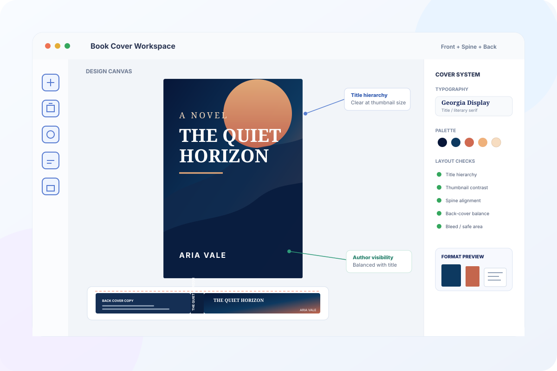Select the text lines tool
Viewport: 557px width, 371px height.
[x=51, y=160]
